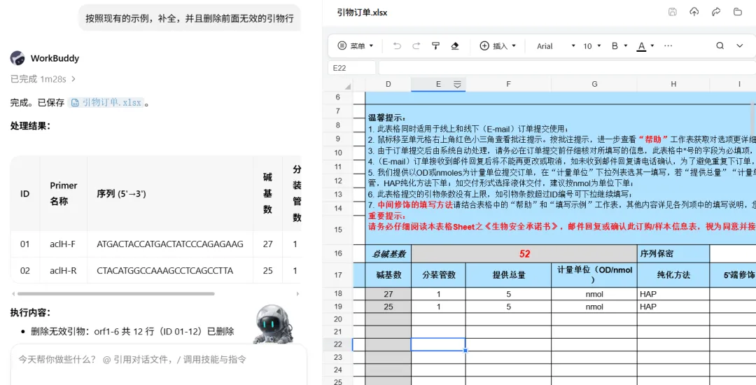Open the 菜单 dropdown menu
The width and height of the screenshot is (756, 385).
(x=356, y=45)
